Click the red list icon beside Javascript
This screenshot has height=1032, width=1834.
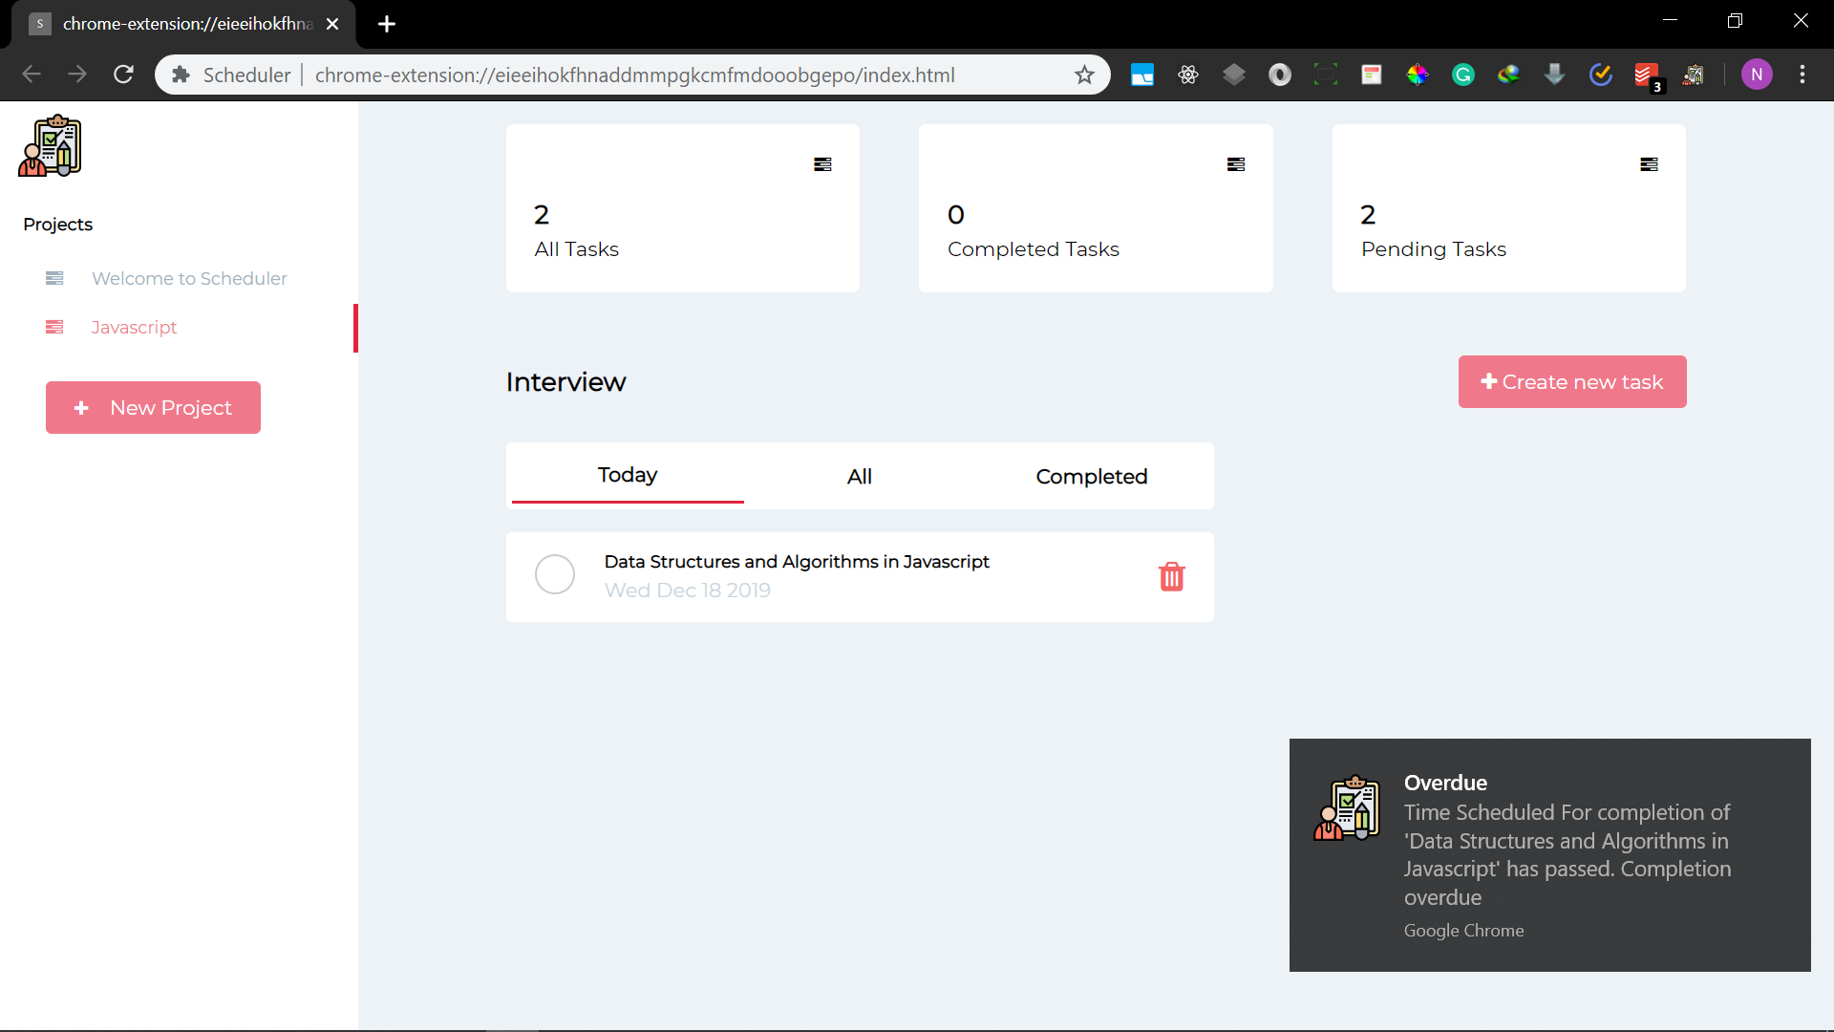(54, 327)
